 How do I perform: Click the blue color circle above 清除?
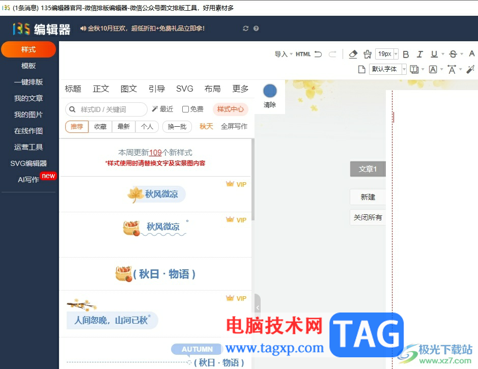pos(270,91)
